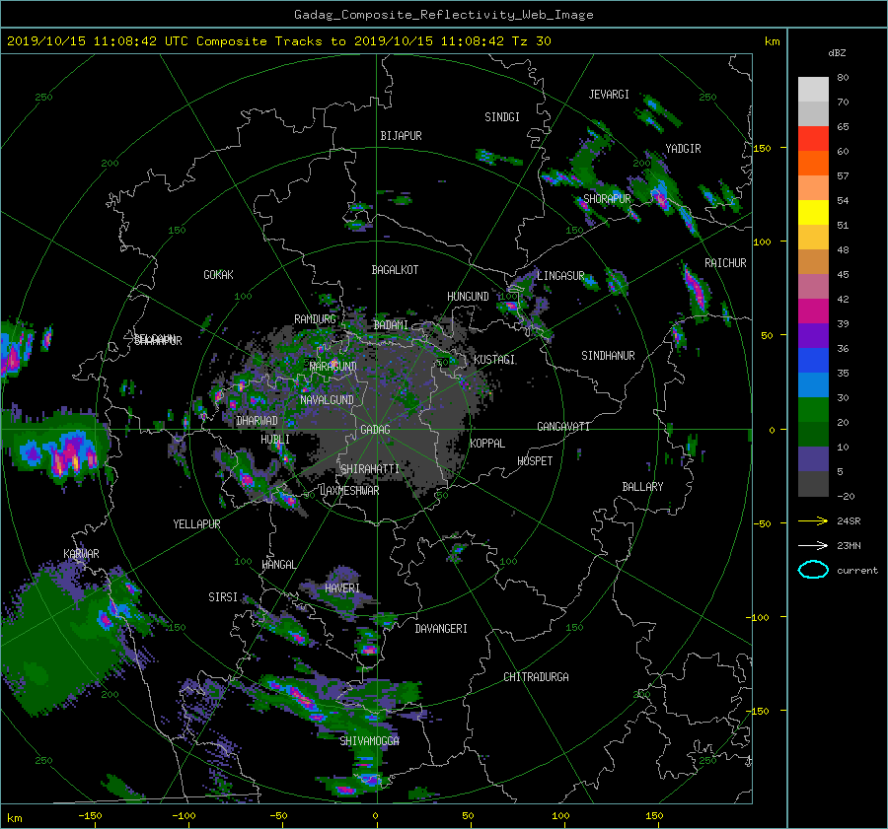Click the Gadag_Composite_Reflectivity_Web_Image title
This screenshot has width=888, height=829.
pos(443,15)
